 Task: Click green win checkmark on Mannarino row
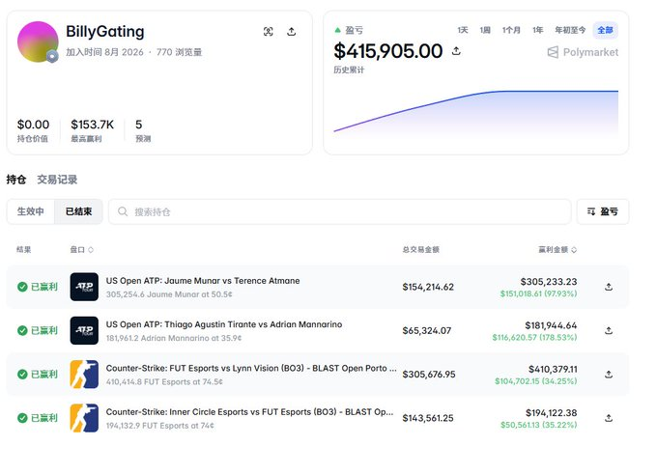(22, 330)
